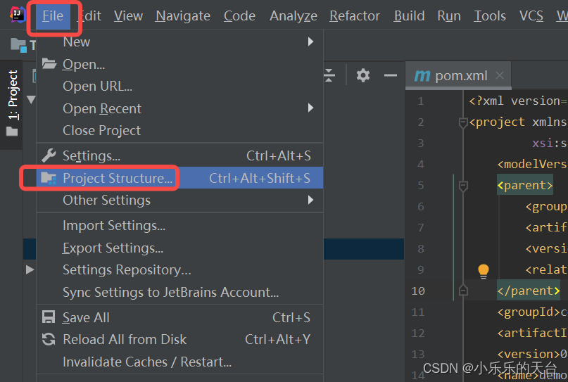Click the yellow lightbulb intention icon
Viewport: 568px width, 382px height.
(484, 272)
